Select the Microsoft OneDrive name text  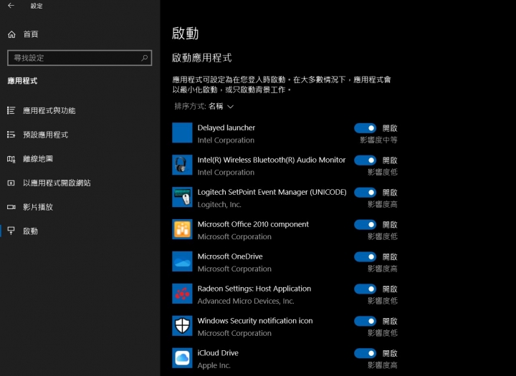point(230,256)
